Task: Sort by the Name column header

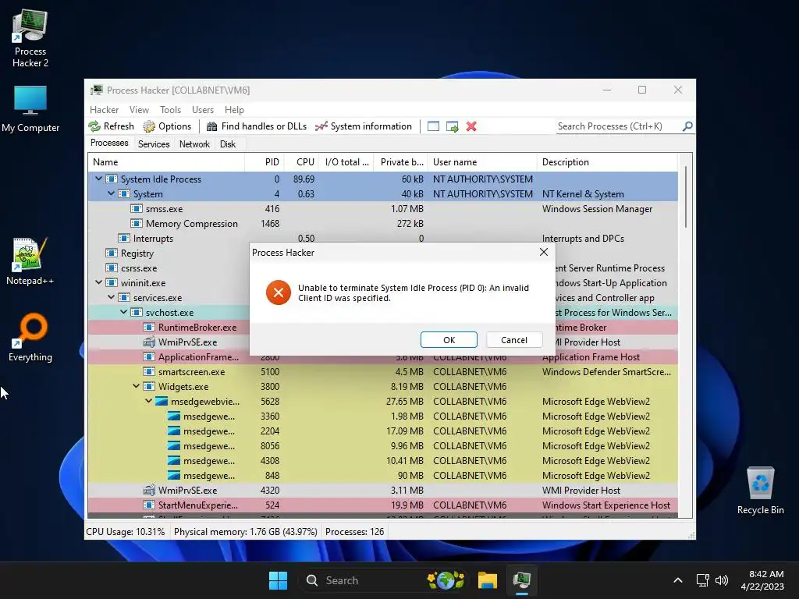Action: [166, 162]
